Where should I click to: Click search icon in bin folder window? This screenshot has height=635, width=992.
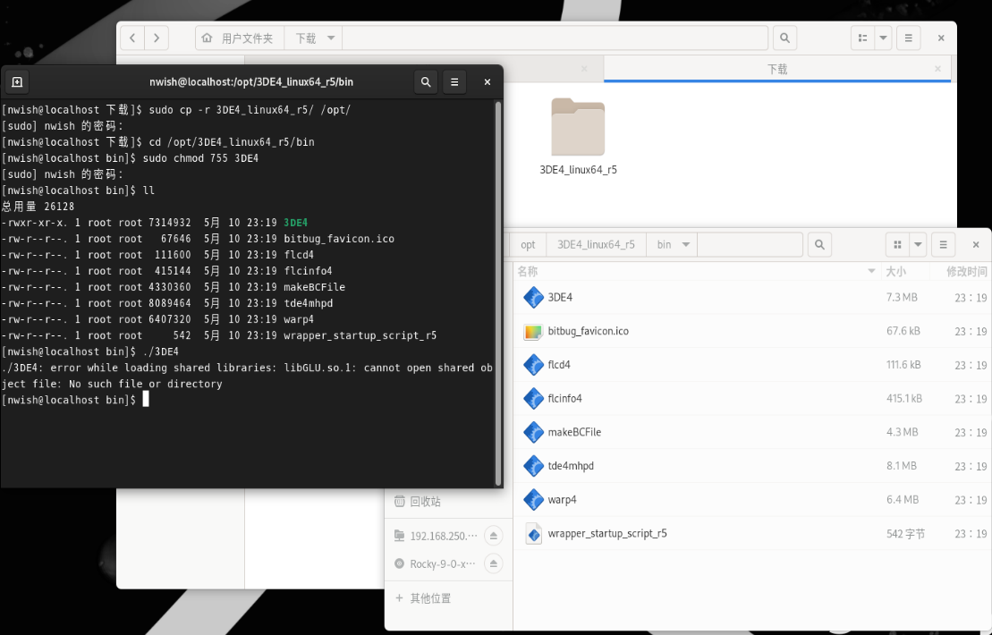(x=819, y=244)
